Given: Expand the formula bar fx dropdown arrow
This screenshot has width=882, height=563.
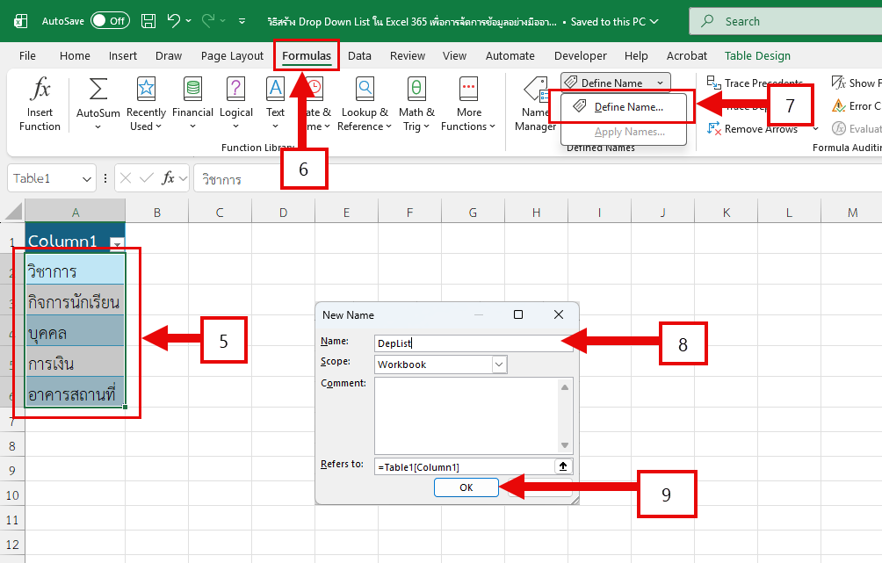Looking at the screenshot, I should tap(183, 179).
